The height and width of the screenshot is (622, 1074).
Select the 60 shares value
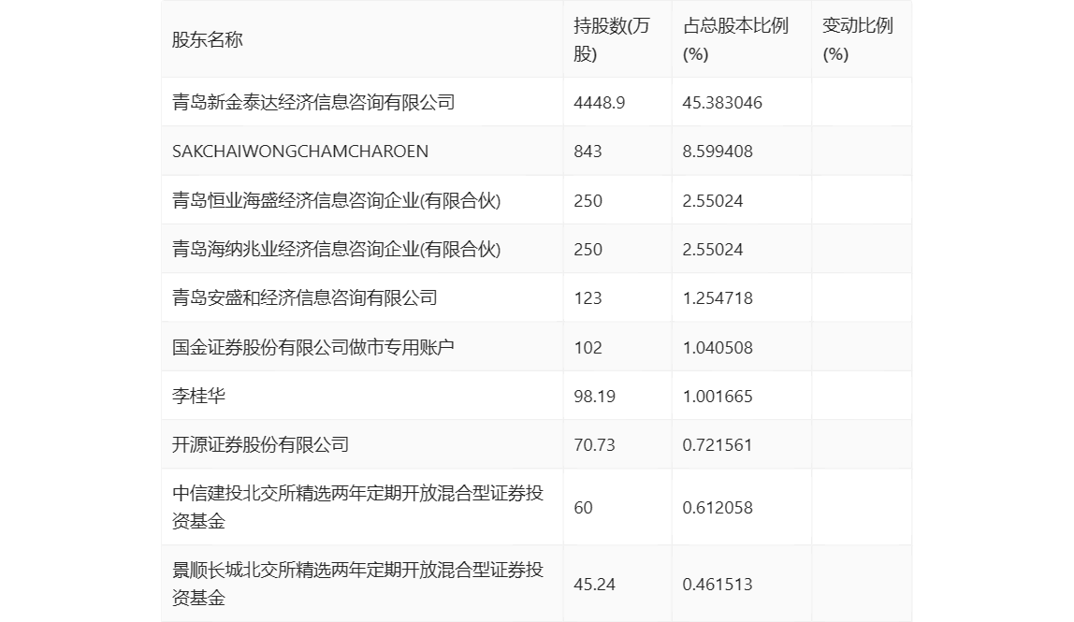(x=583, y=508)
